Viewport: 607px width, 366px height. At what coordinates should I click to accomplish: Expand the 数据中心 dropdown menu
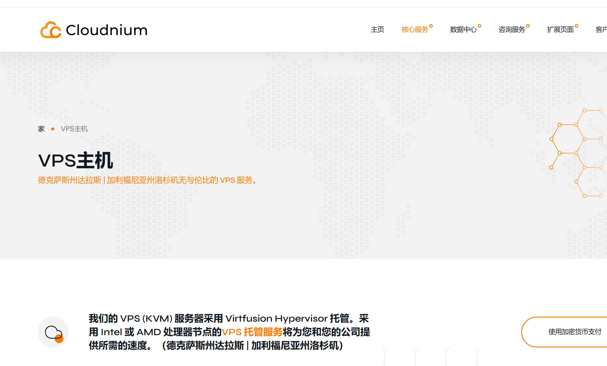pos(463,30)
